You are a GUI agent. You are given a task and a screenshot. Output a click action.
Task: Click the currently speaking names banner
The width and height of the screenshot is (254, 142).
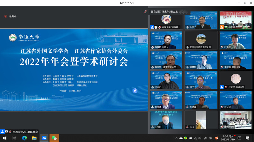click(x=168, y=11)
